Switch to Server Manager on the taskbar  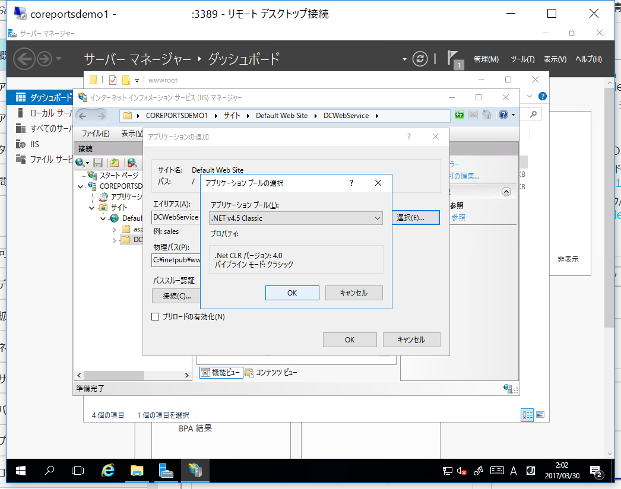click(x=166, y=471)
